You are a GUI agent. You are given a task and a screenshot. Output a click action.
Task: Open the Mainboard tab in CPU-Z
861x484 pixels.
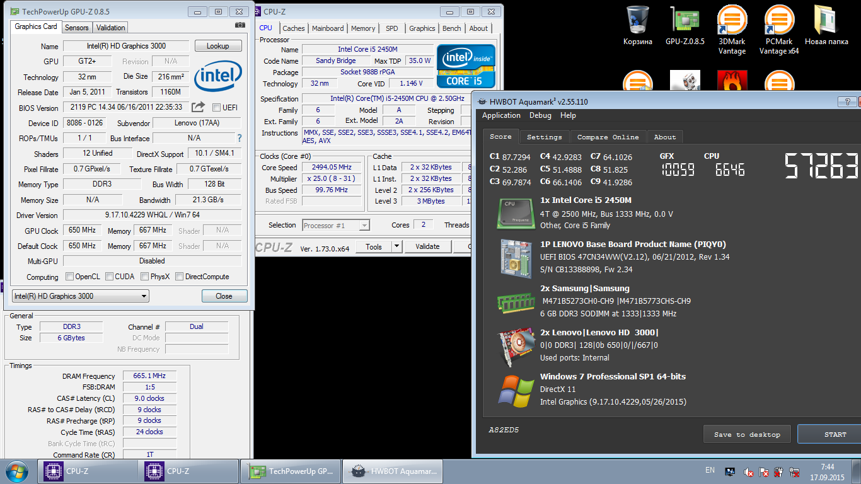pyautogui.click(x=328, y=28)
